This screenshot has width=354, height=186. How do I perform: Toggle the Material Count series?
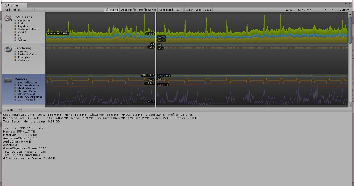pyautogui.click(x=16, y=91)
